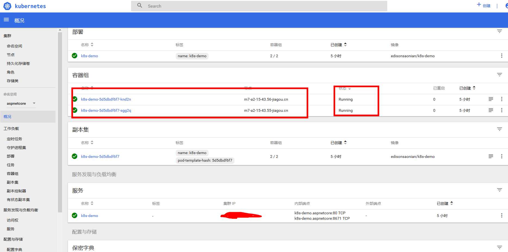
Task: Open pod link k8s-demo-5d5dbdf6f7-sgg2q
Action: point(106,110)
